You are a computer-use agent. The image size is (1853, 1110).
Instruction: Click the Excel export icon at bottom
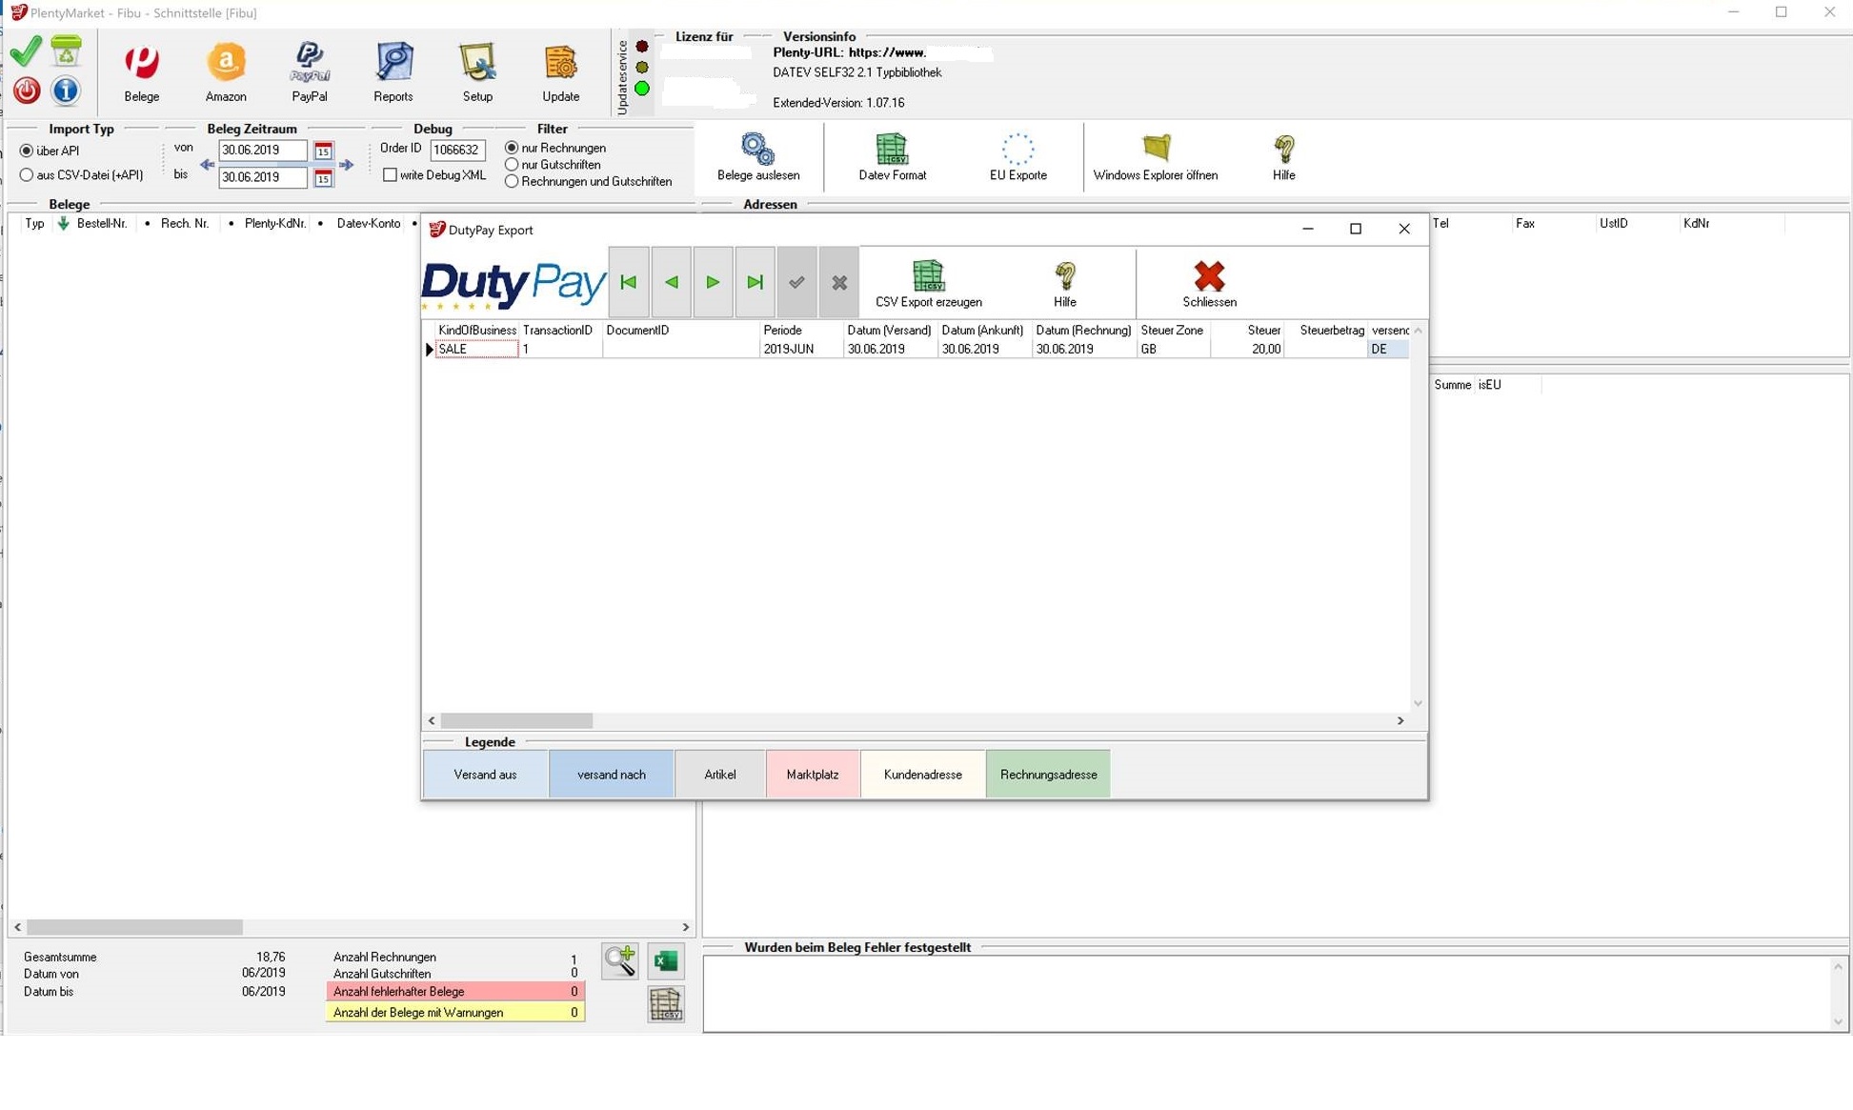click(666, 960)
